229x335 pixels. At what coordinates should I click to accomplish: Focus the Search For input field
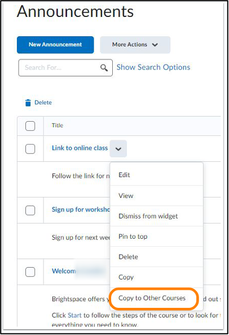coord(65,68)
